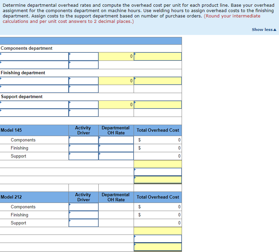Select second value cell under Support department
Screen dimensions: 279x252
[84, 113]
